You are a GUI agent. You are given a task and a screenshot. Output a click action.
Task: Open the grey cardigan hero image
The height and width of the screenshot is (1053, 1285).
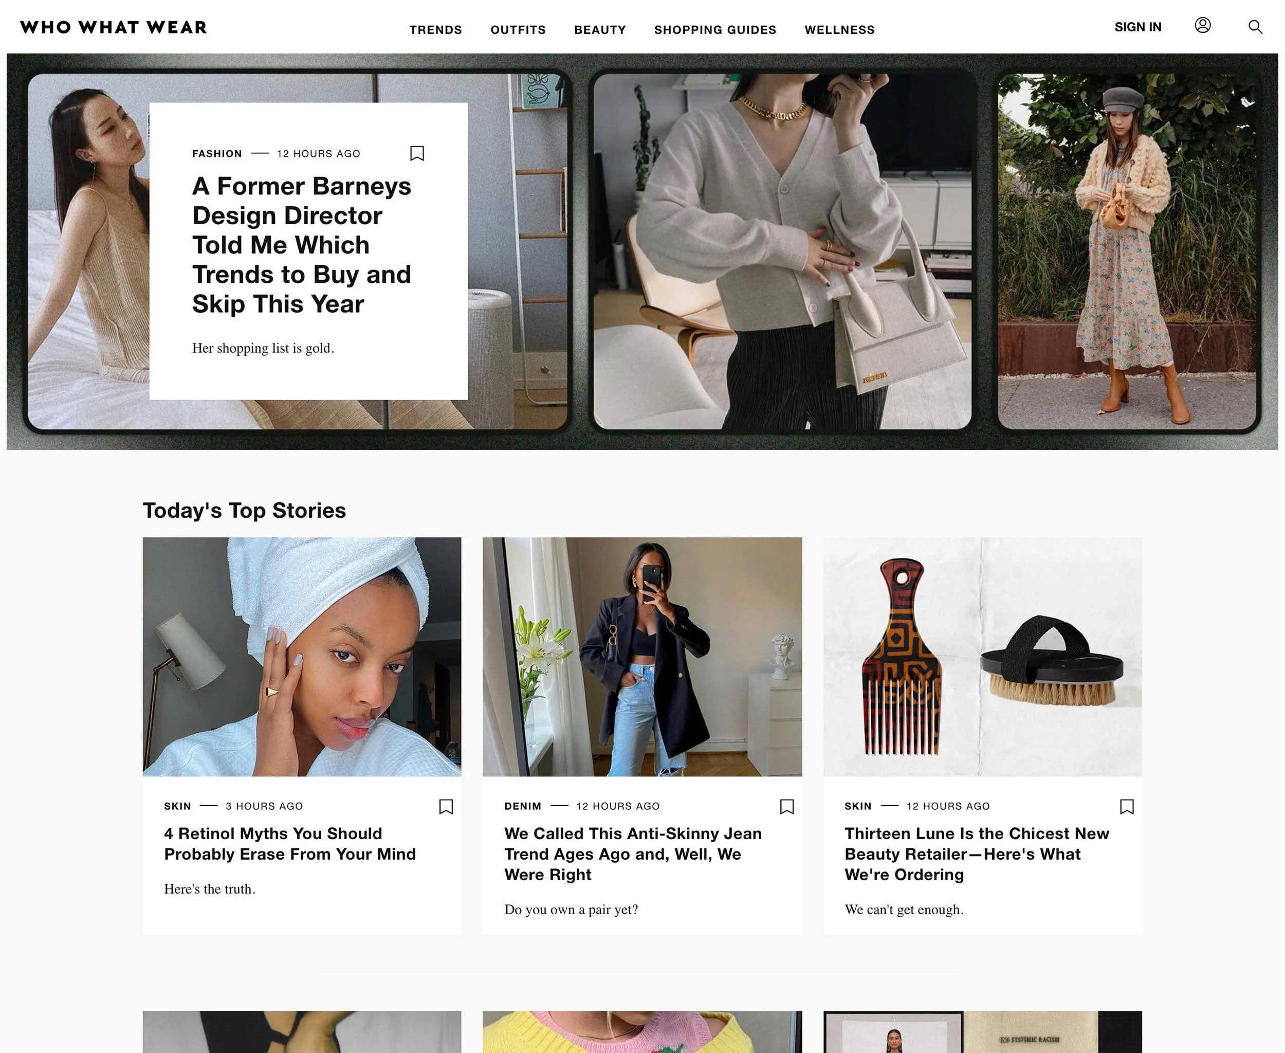point(782,251)
